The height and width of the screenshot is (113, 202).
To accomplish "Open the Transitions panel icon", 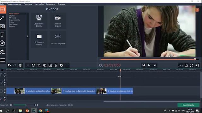I will tap(2, 26).
